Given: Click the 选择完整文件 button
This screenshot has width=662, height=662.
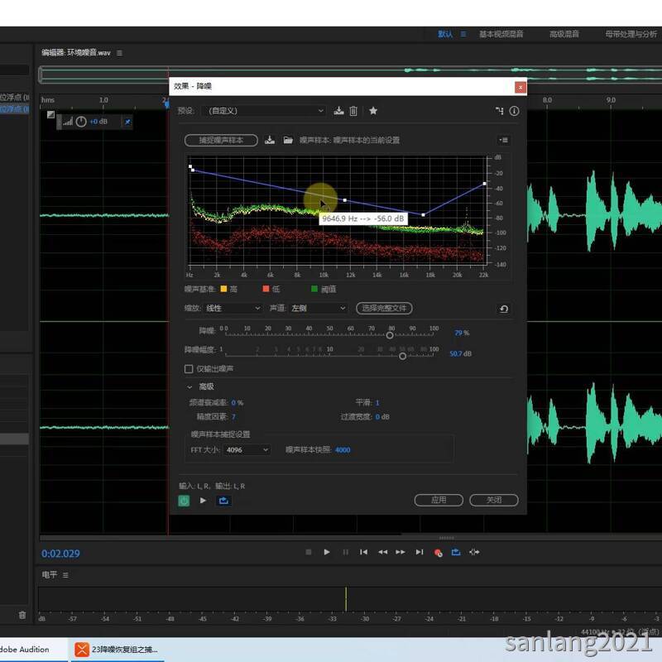Looking at the screenshot, I should tap(384, 308).
